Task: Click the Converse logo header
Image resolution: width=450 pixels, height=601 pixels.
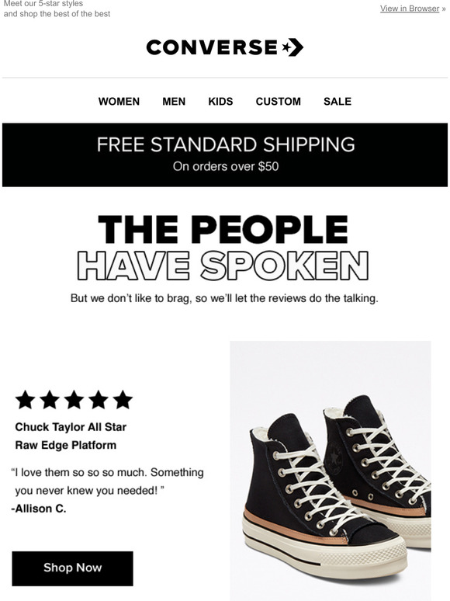Action: [x=225, y=47]
